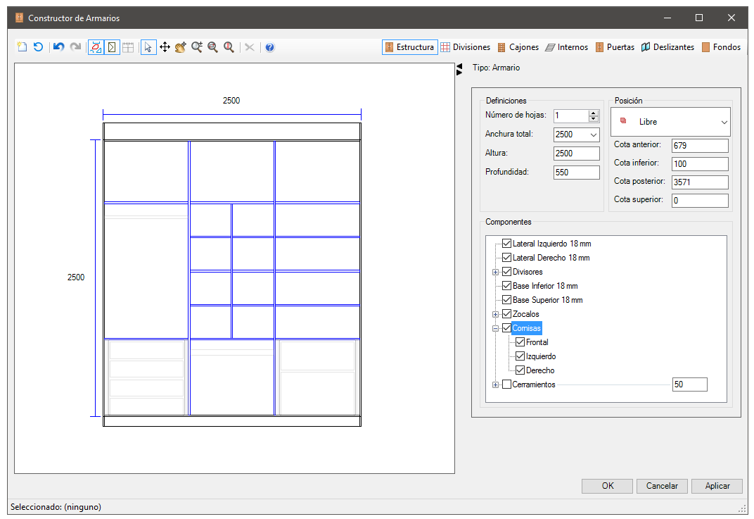Collapse the Cornisas tree node

coord(495,328)
